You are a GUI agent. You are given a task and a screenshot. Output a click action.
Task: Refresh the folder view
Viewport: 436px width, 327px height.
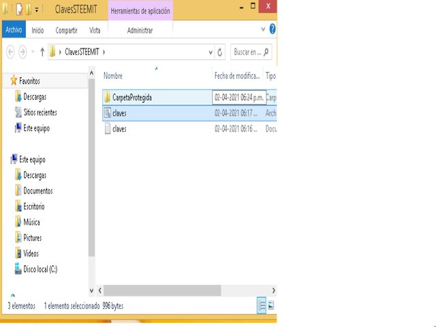(x=219, y=52)
